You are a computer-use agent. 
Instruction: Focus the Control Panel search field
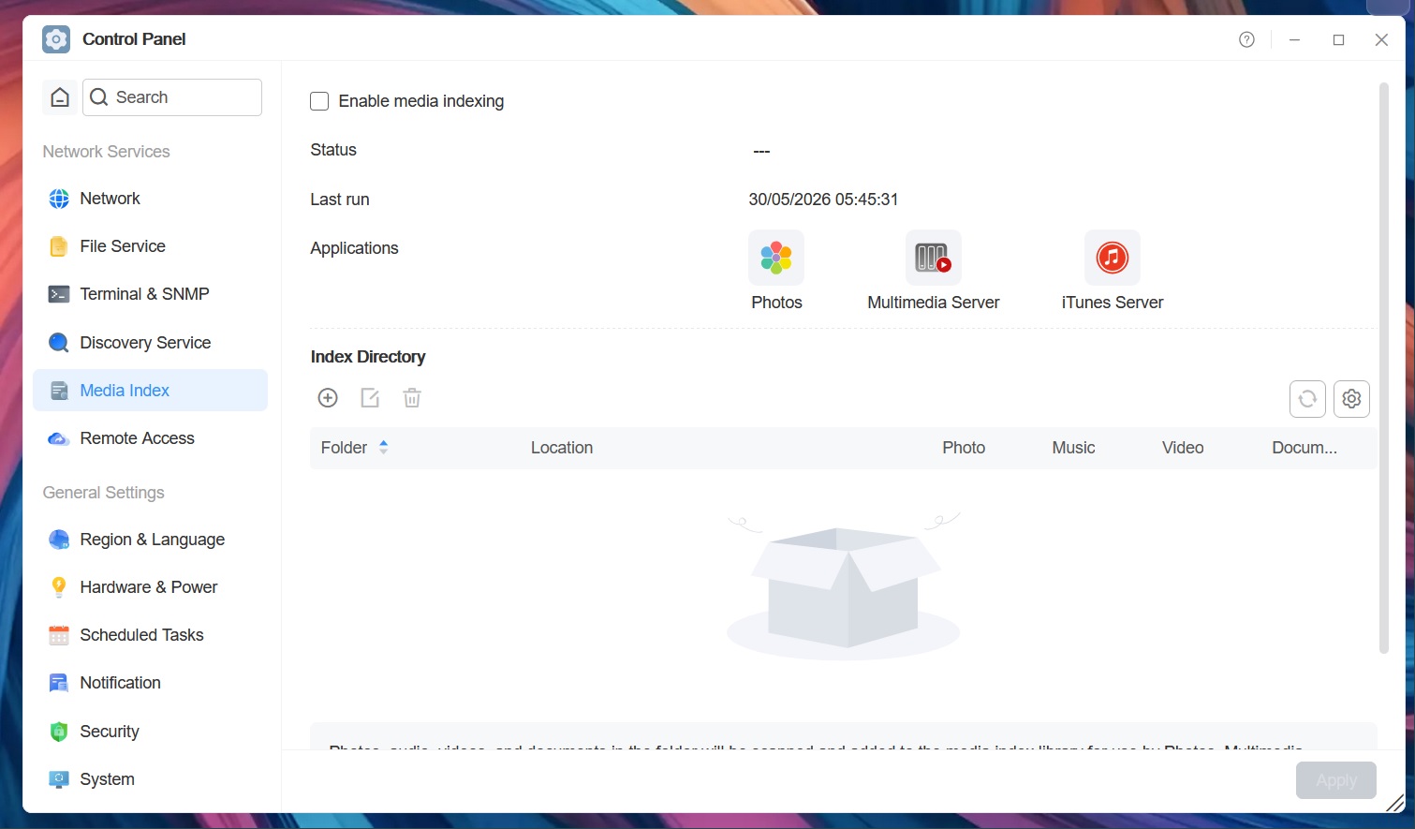[172, 97]
